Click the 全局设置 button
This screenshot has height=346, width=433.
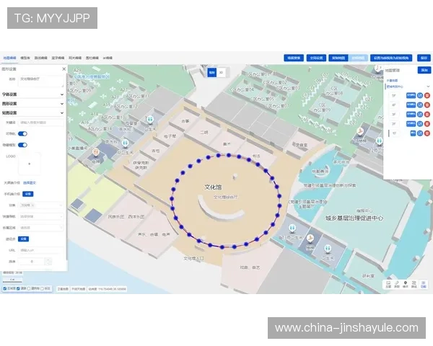(x=316, y=58)
